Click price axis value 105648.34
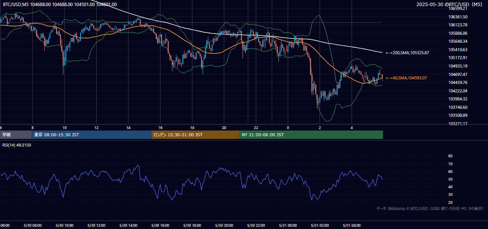Viewport: 488px width, 229px height. 457,41
